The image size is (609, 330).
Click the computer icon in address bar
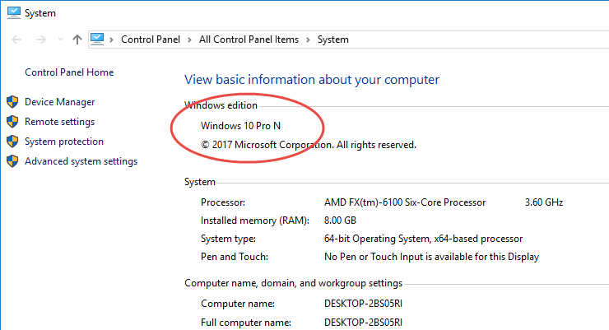[97, 40]
